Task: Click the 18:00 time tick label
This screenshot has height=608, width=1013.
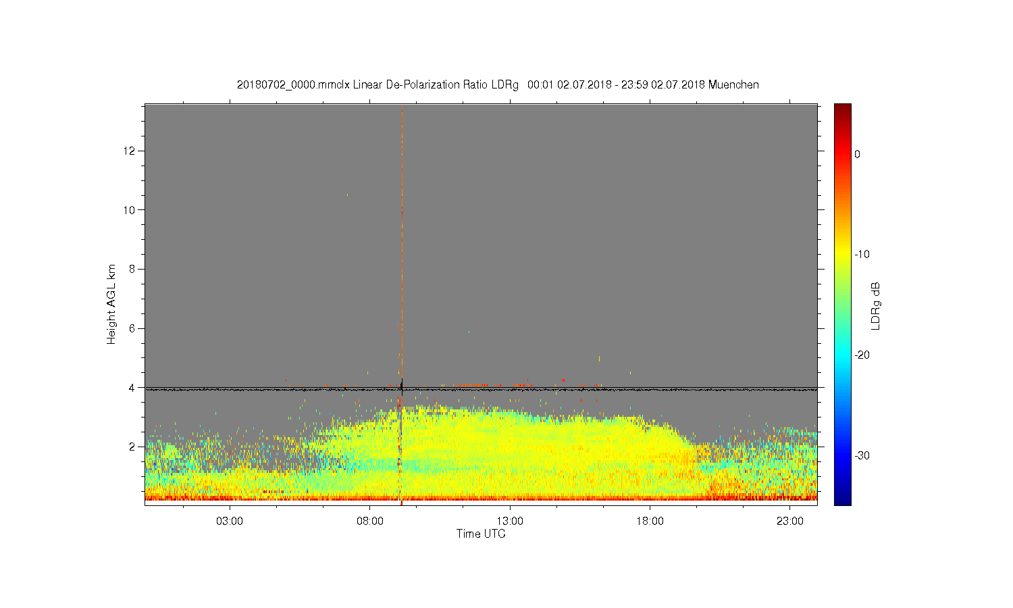Action: point(650,522)
